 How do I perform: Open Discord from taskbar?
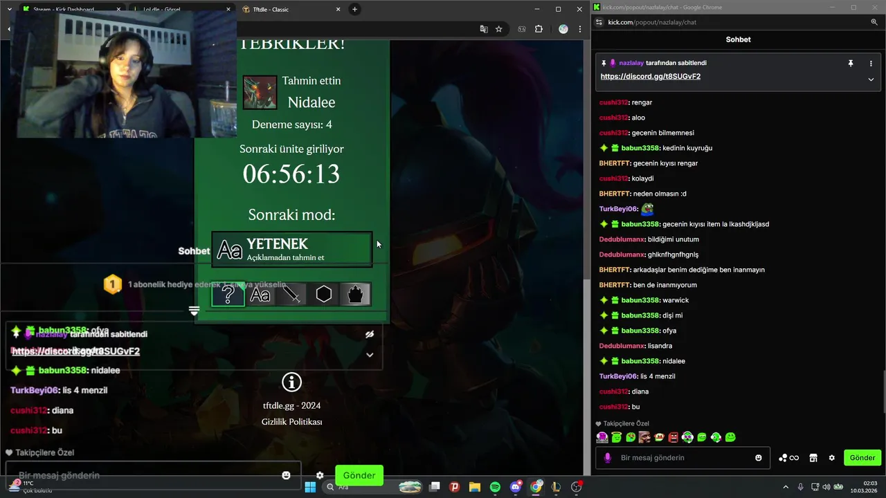point(516,487)
